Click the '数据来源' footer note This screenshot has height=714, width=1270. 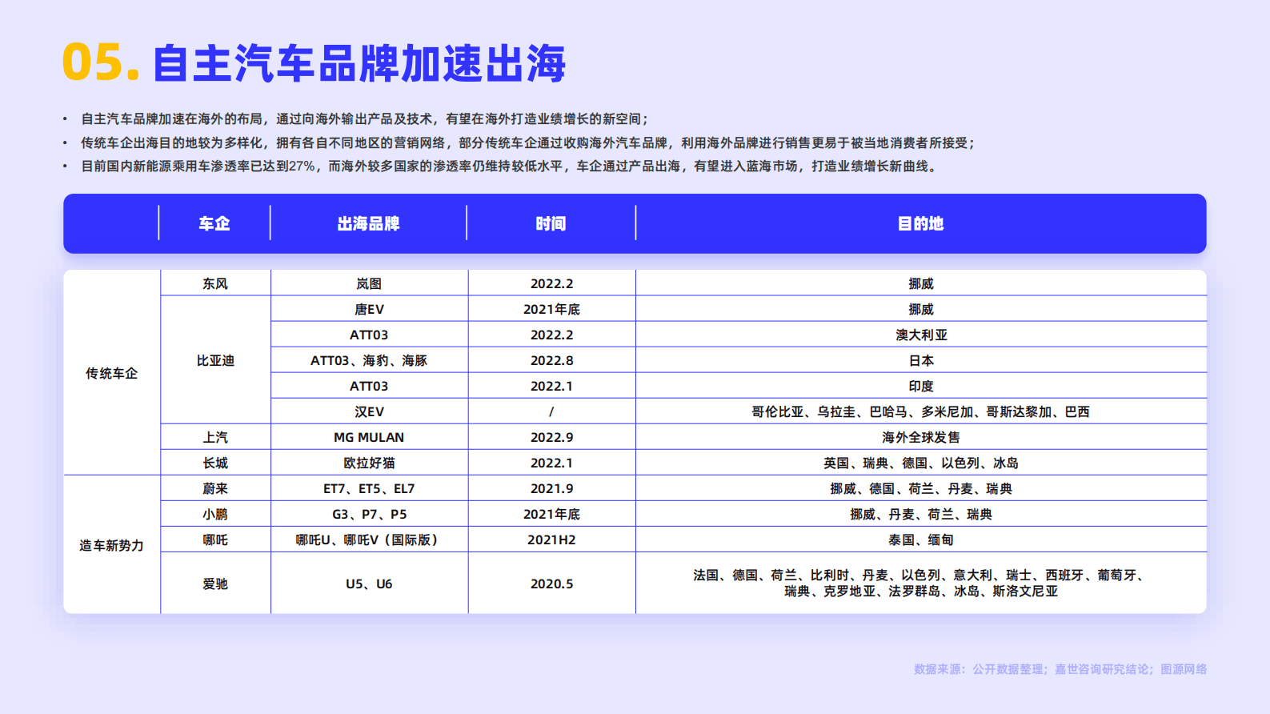click(1060, 669)
